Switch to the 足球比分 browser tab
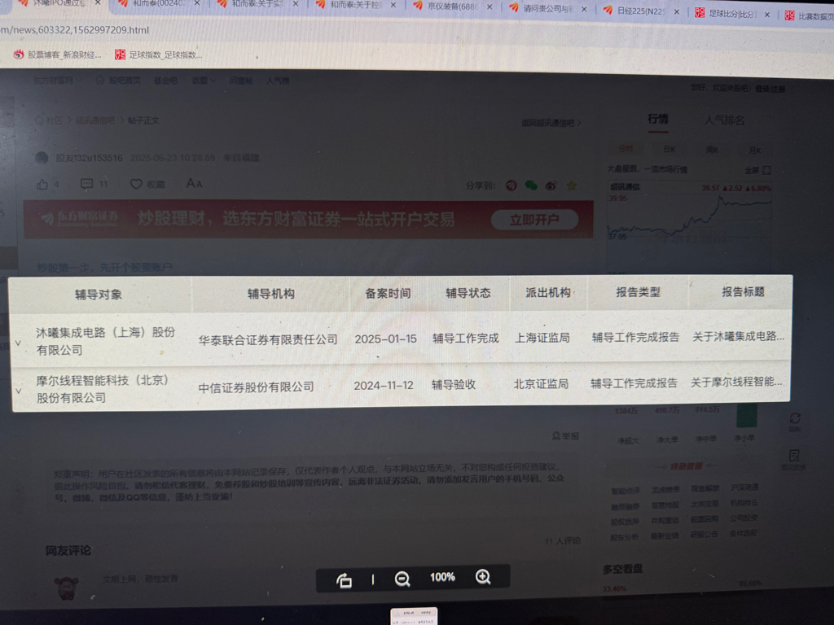This screenshot has height=625, width=834. pyautogui.click(x=732, y=14)
